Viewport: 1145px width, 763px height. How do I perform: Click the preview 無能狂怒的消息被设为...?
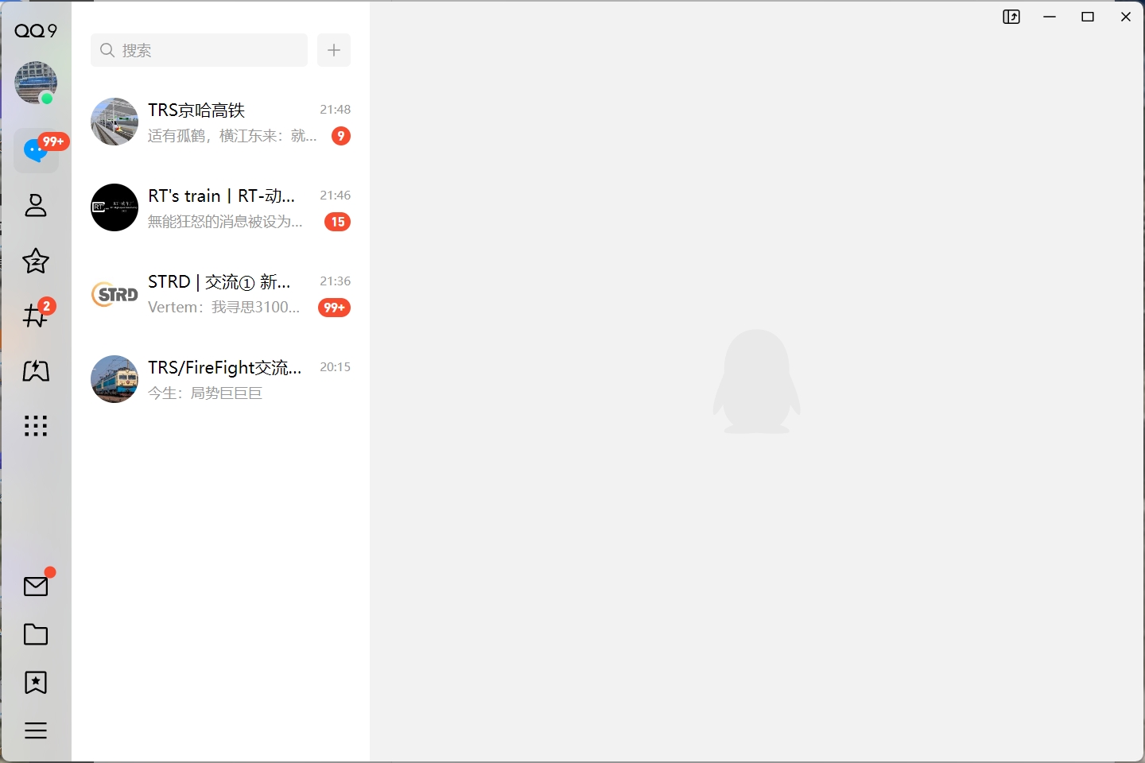(x=225, y=221)
